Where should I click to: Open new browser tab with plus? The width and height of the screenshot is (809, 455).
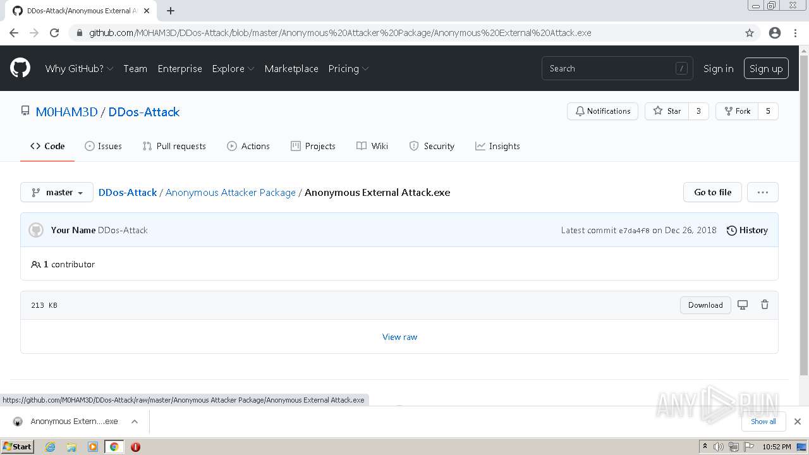pos(170,11)
